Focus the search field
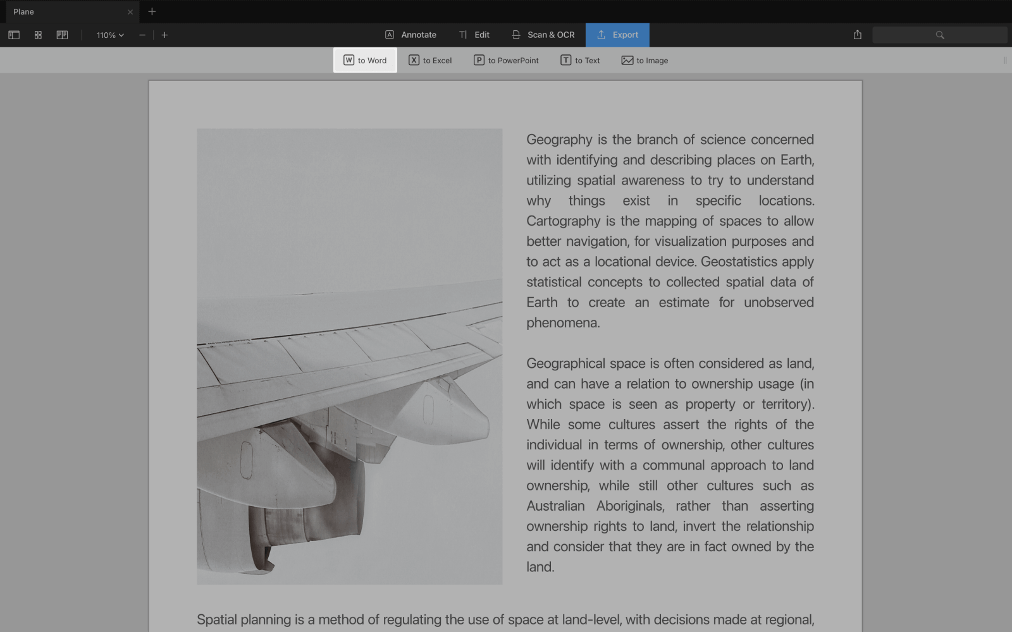The height and width of the screenshot is (632, 1012). (x=939, y=35)
